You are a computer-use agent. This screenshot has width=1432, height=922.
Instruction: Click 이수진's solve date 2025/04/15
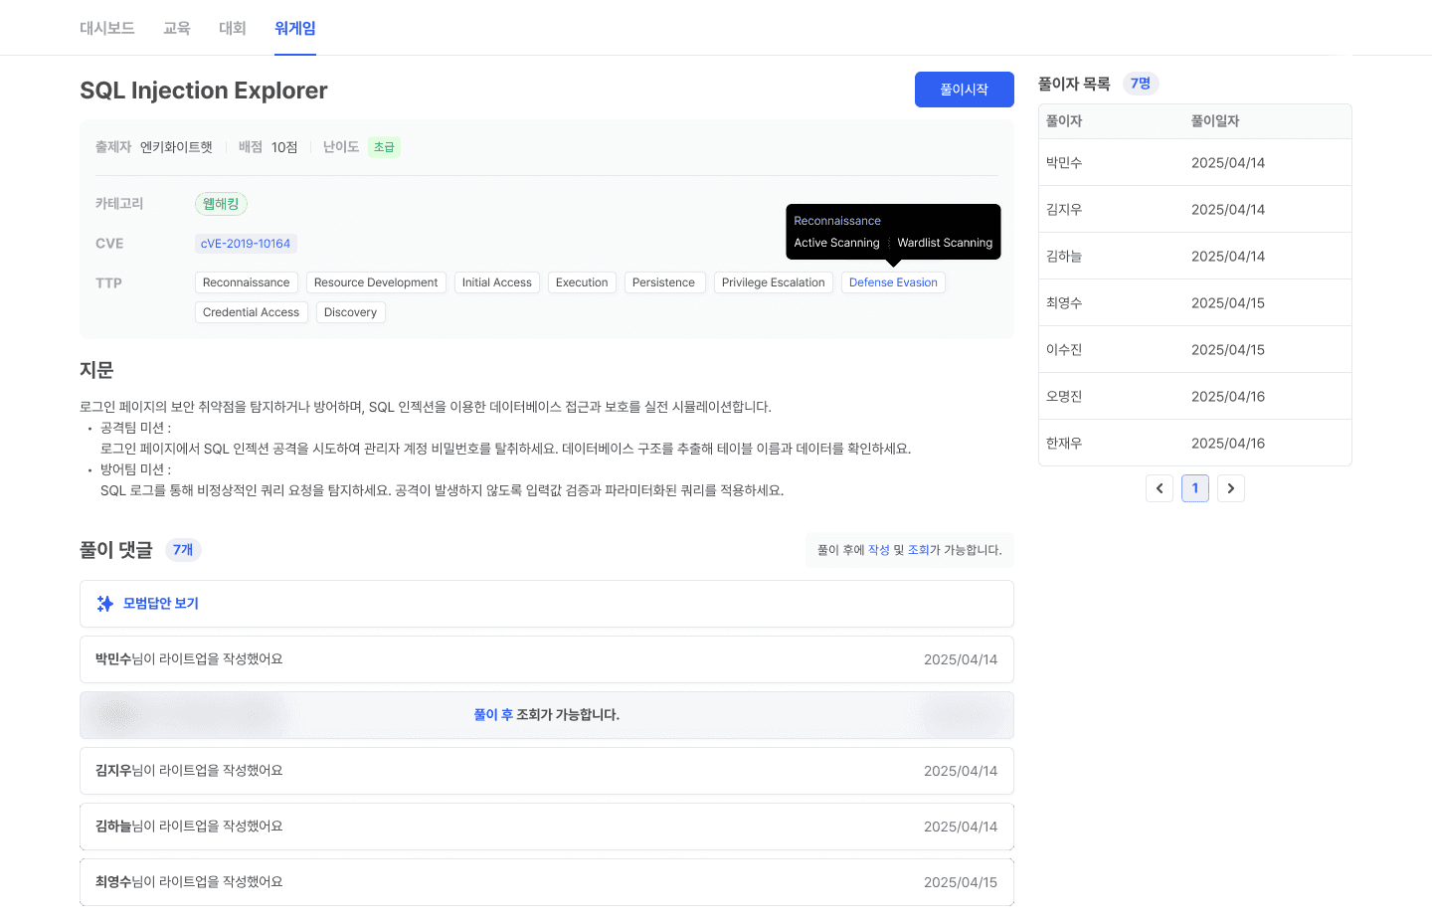coord(1228,350)
